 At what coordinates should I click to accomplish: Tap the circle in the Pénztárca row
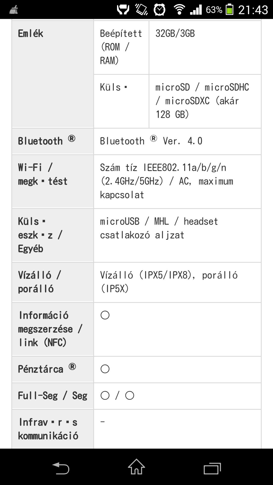[x=105, y=369]
